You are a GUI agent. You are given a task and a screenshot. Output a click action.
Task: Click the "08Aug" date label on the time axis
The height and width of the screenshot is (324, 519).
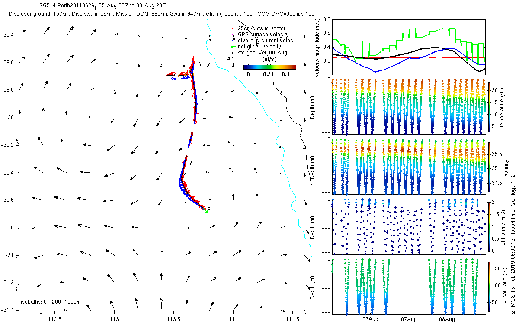point(447,319)
